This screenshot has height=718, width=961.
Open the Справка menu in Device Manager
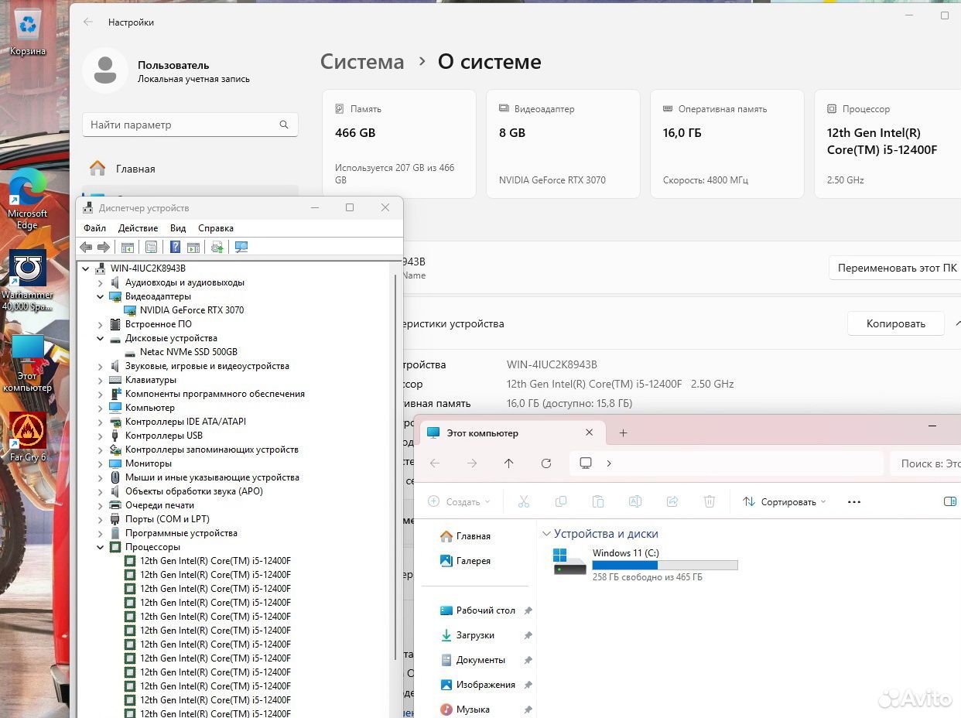tap(216, 228)
